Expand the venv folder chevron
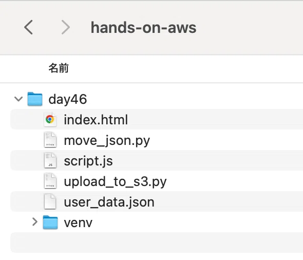Image resolution: width=303 pixels, height=260 pixels. (35, 222)
